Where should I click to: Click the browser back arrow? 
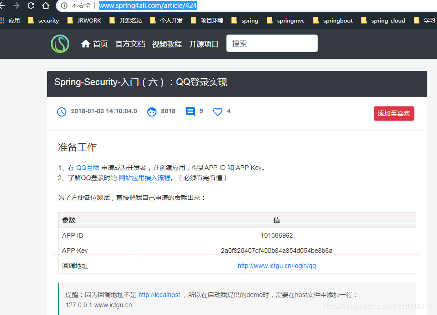click(2, 5)
